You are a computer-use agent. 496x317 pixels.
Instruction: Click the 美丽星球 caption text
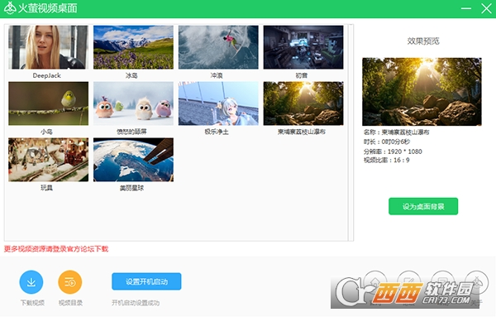[131, 188]
